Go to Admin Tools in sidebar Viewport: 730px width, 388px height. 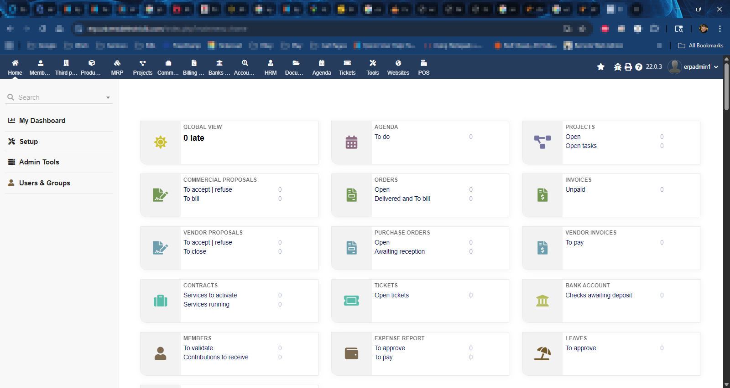coord(39,162)
